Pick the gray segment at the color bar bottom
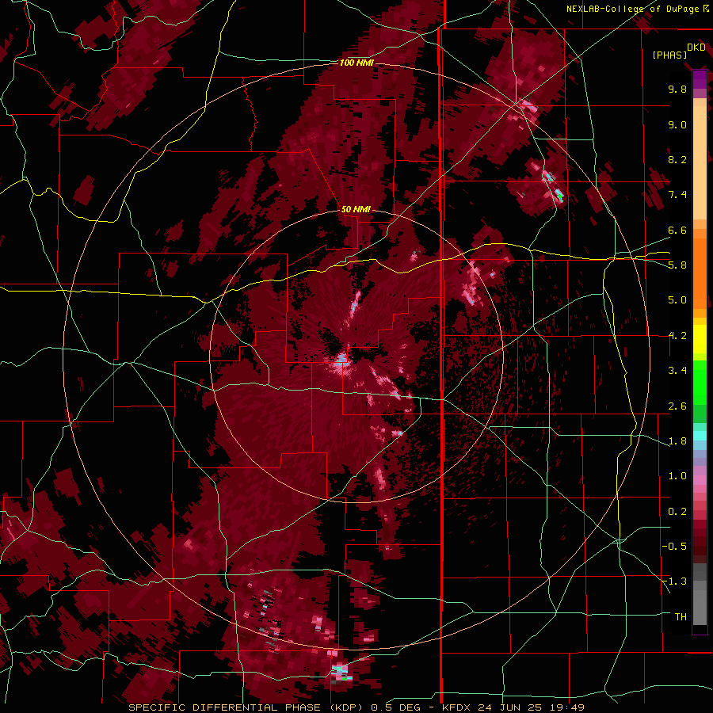Image resolution: width=713 pixels, height=713 pixels. 700,604
